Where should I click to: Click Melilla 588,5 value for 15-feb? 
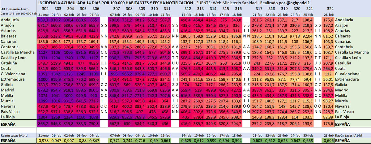(x=198, y=95)
